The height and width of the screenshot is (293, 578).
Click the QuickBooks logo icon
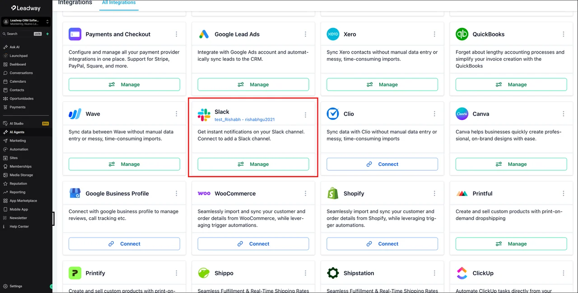click(x=462, y=34)
